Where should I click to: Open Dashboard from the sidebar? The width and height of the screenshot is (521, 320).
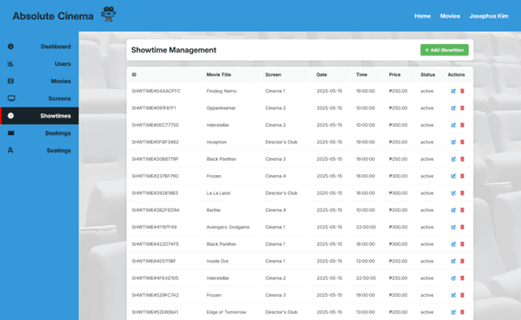pyautogui.click(x=39, y=47)
